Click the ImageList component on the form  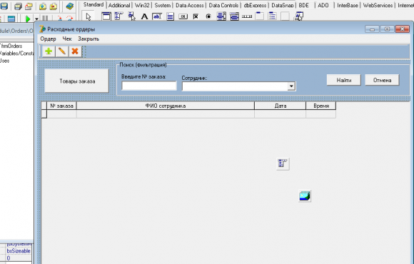point(305,196)
